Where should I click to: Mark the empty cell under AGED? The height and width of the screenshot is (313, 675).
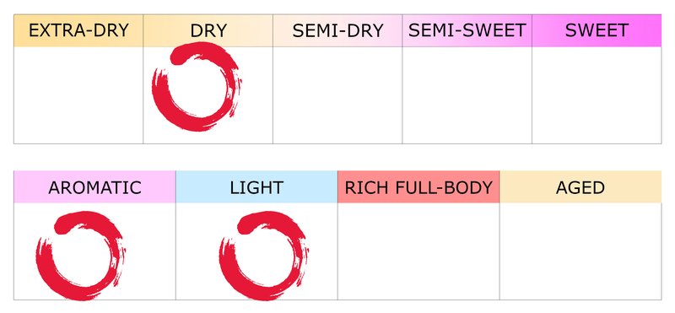580,251
